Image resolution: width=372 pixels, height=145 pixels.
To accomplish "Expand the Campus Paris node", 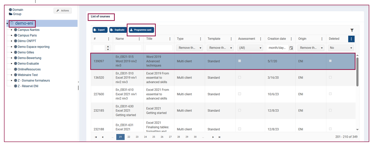I will 11,36.
